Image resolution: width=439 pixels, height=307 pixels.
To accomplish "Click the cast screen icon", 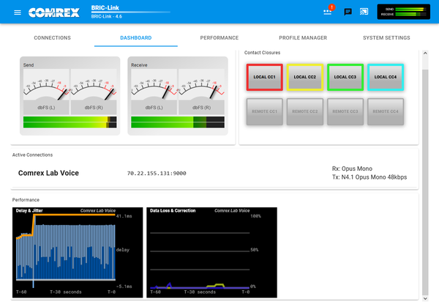I will click(x=364, y=12).
